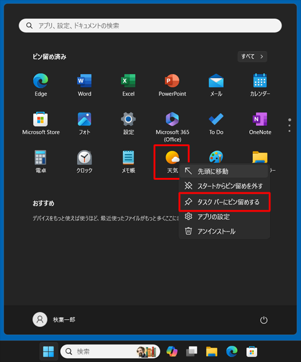Open the メール app
Viewport: 301px width, 362px height.
(216, 85)
